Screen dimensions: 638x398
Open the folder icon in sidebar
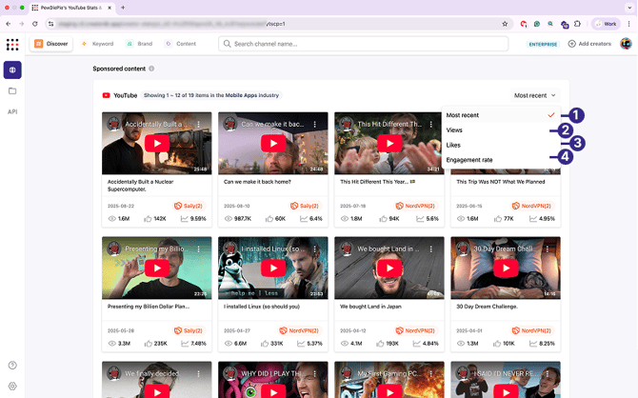tap(12, 91)
